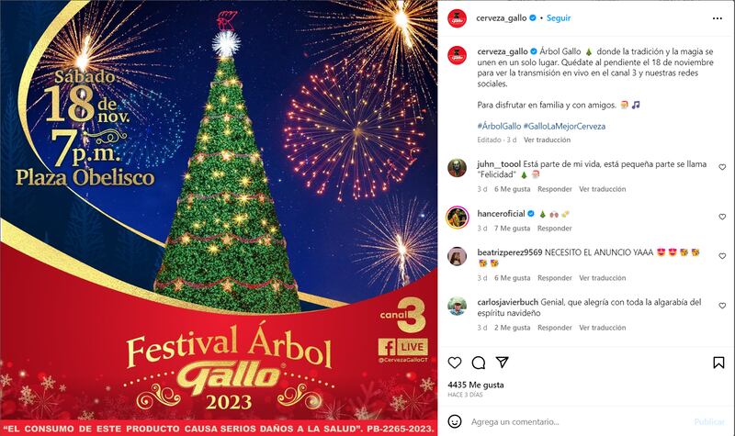The height and width of the screenshot is (436, 735).
Task: Open the #ÁrbolGallo hashtag
Action: point(499,126)
